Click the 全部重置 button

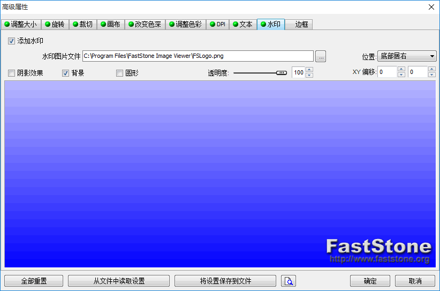click(34, 281)
